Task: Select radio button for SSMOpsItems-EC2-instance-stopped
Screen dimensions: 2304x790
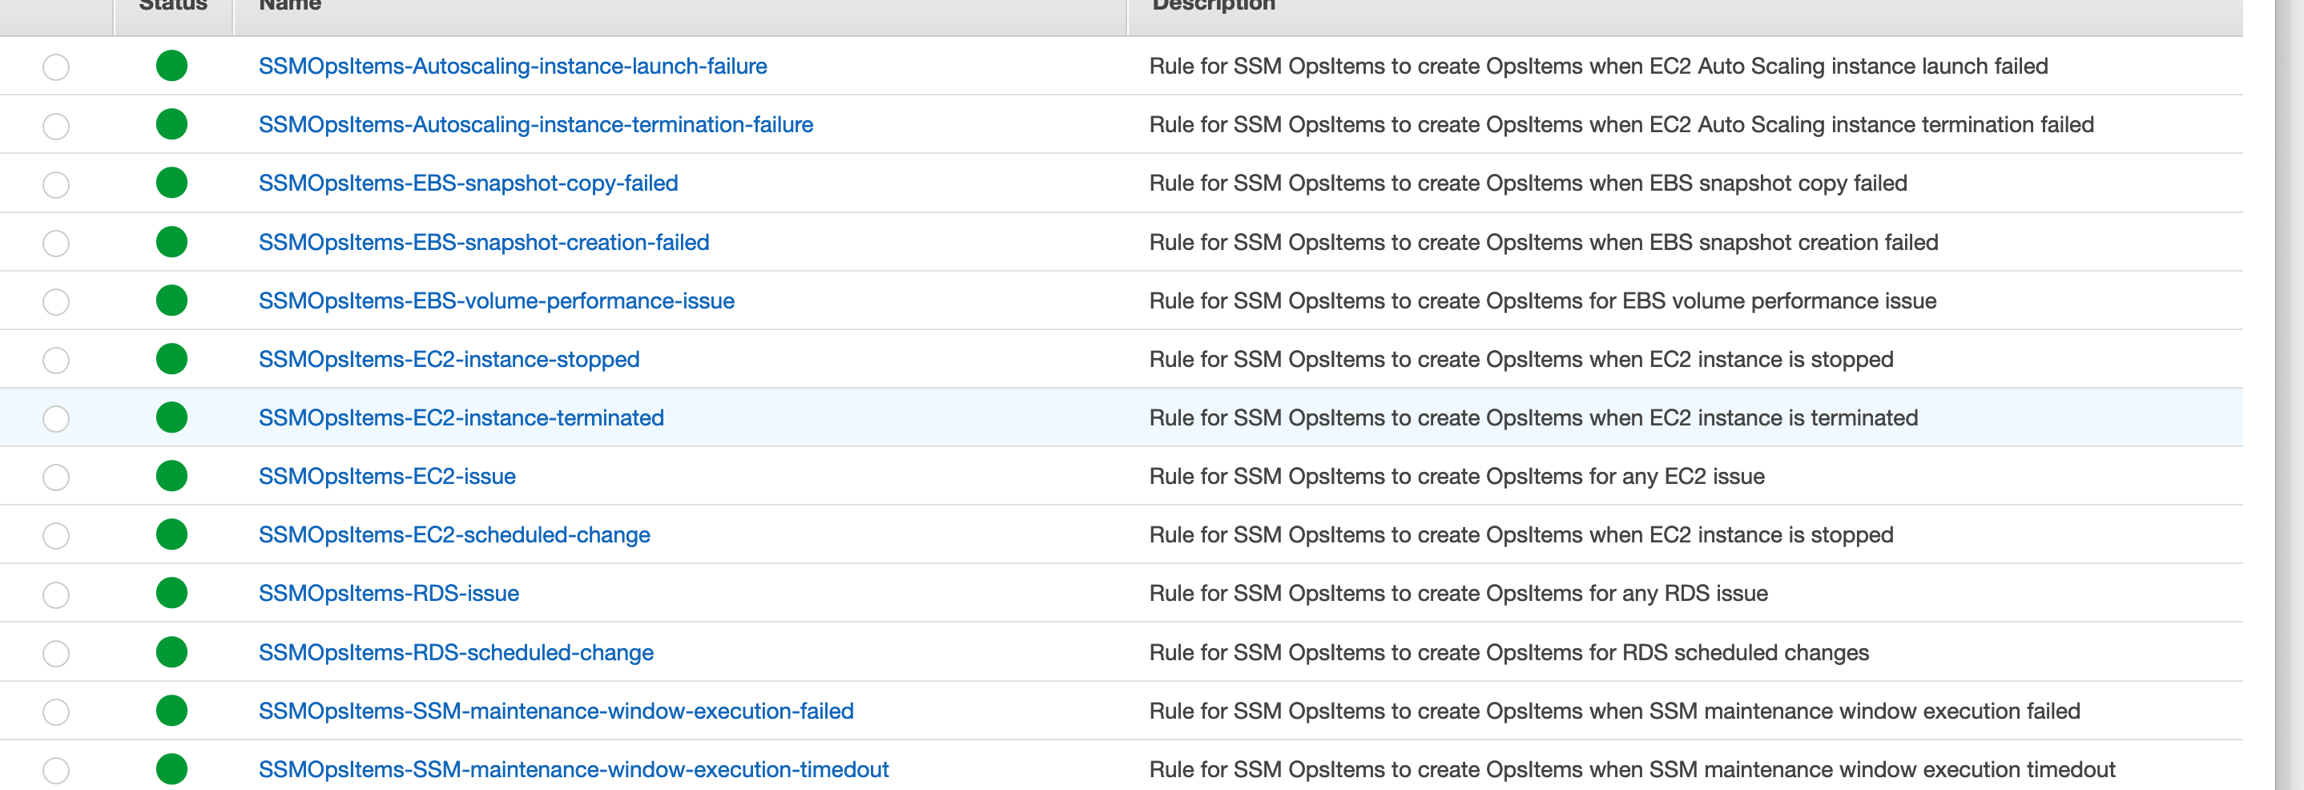Action: point(56,361)
